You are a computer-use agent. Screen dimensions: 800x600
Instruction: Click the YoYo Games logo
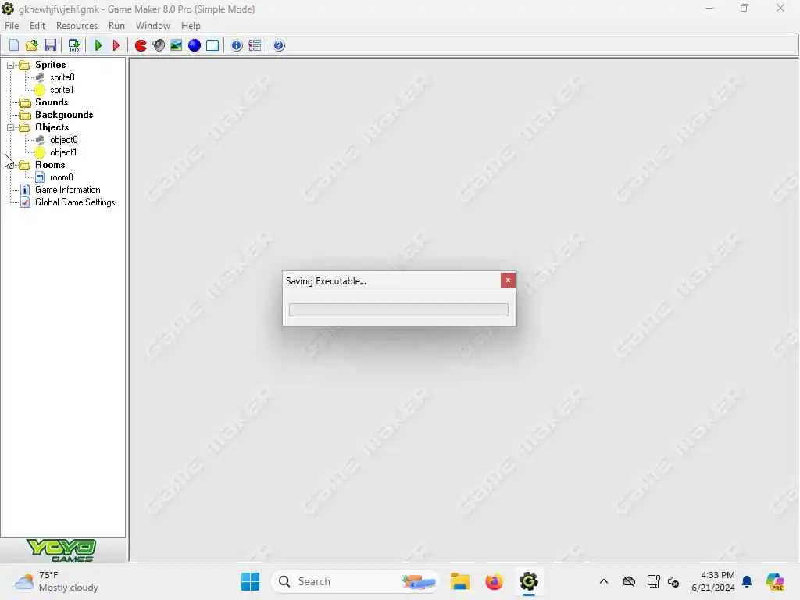tap(61, 550)
